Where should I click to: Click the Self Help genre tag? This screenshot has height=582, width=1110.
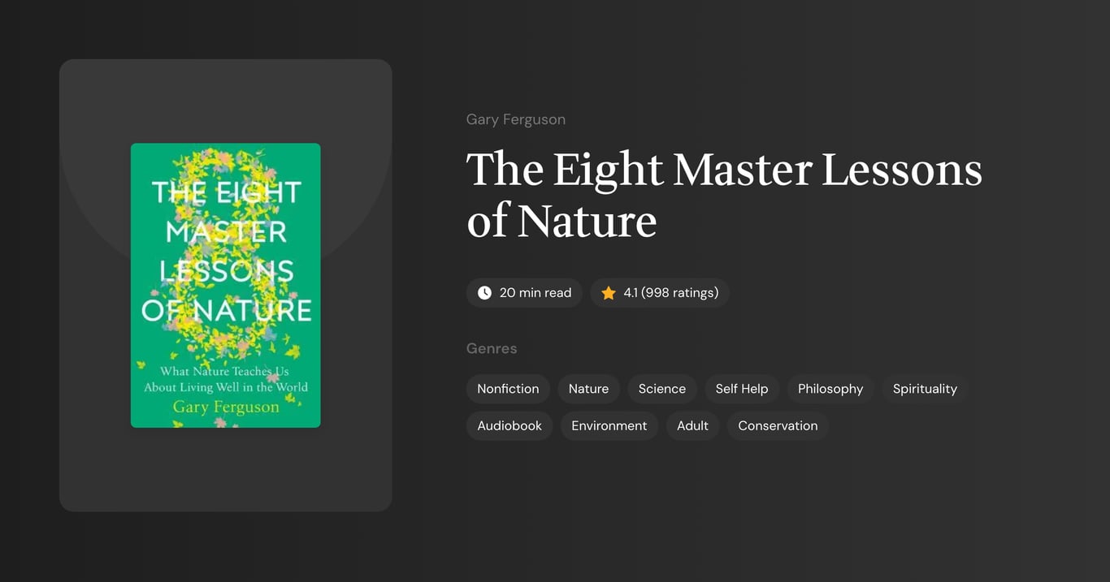pos(741,389)
